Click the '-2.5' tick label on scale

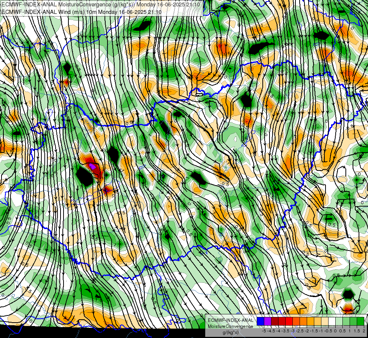(x=300, y=331)
